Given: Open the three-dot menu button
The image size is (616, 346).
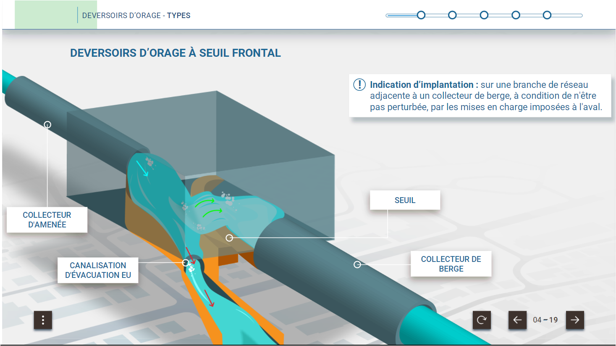Looking at the screenshot, I should [x=43, y=320].
